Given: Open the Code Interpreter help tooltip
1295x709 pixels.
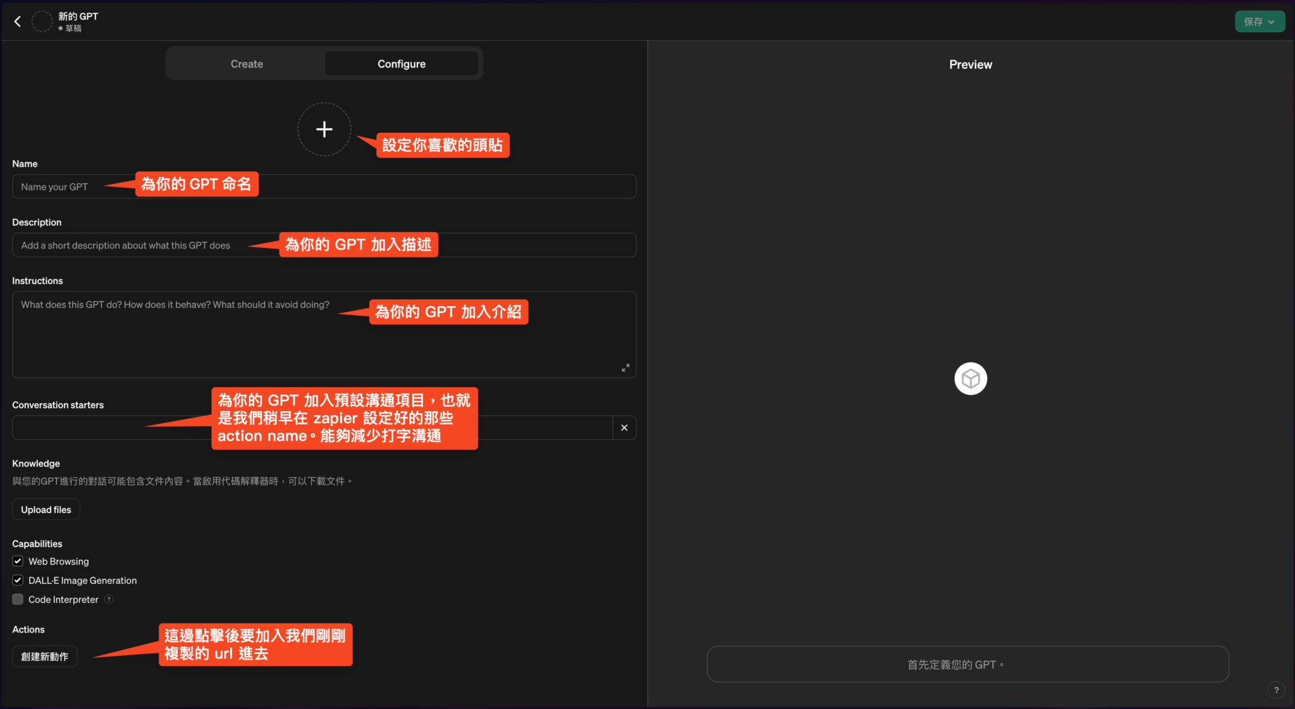Looking at the screenshot, I should (x=109, y=599).
